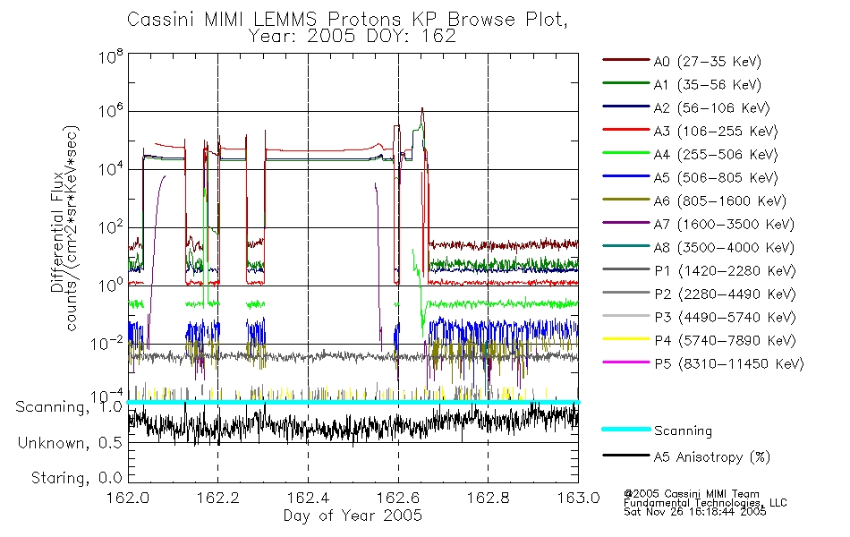
Task: Click the dark green A1 legend line
Action: [625, 83]
